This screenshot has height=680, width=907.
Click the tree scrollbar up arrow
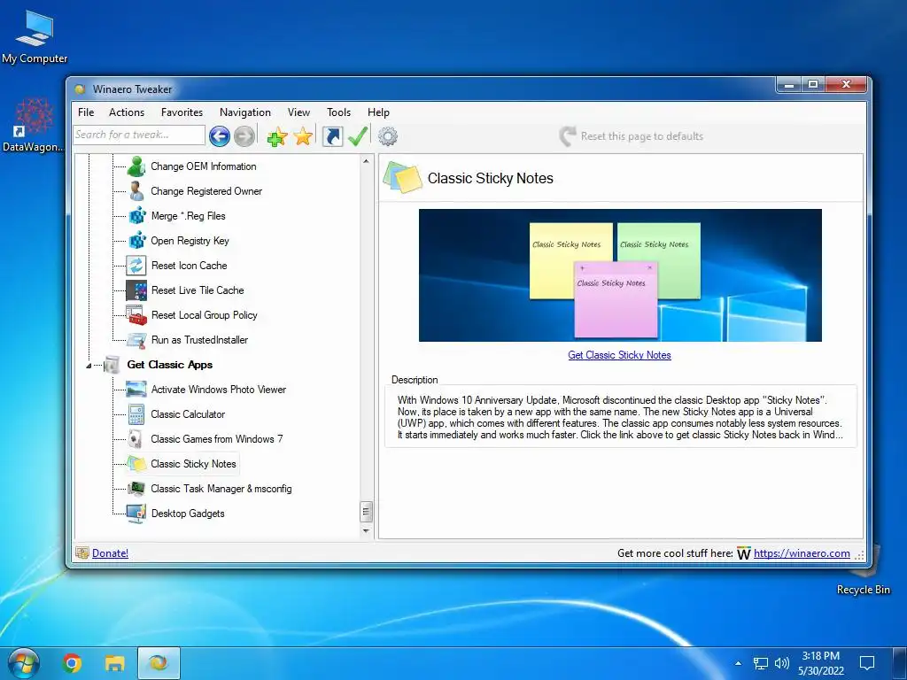(x=366, y=161)
